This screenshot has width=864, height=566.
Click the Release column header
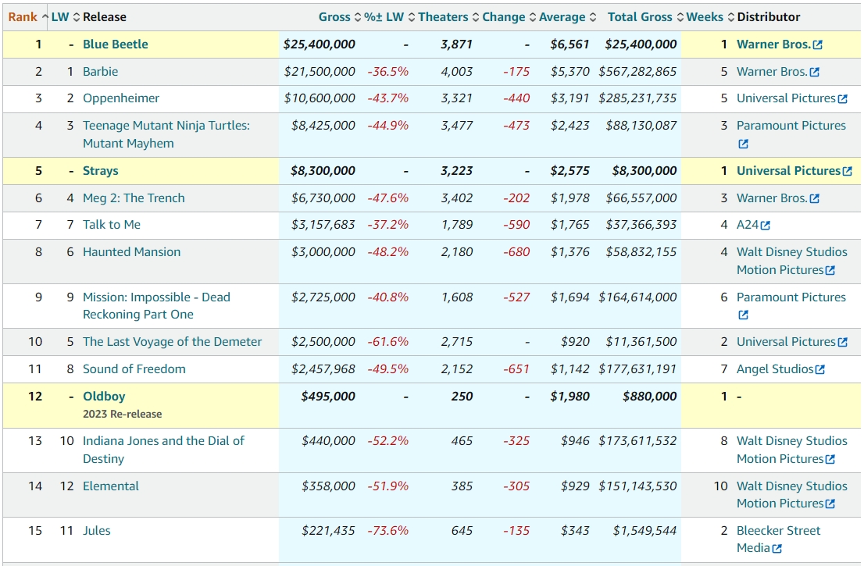click(105, 17)
